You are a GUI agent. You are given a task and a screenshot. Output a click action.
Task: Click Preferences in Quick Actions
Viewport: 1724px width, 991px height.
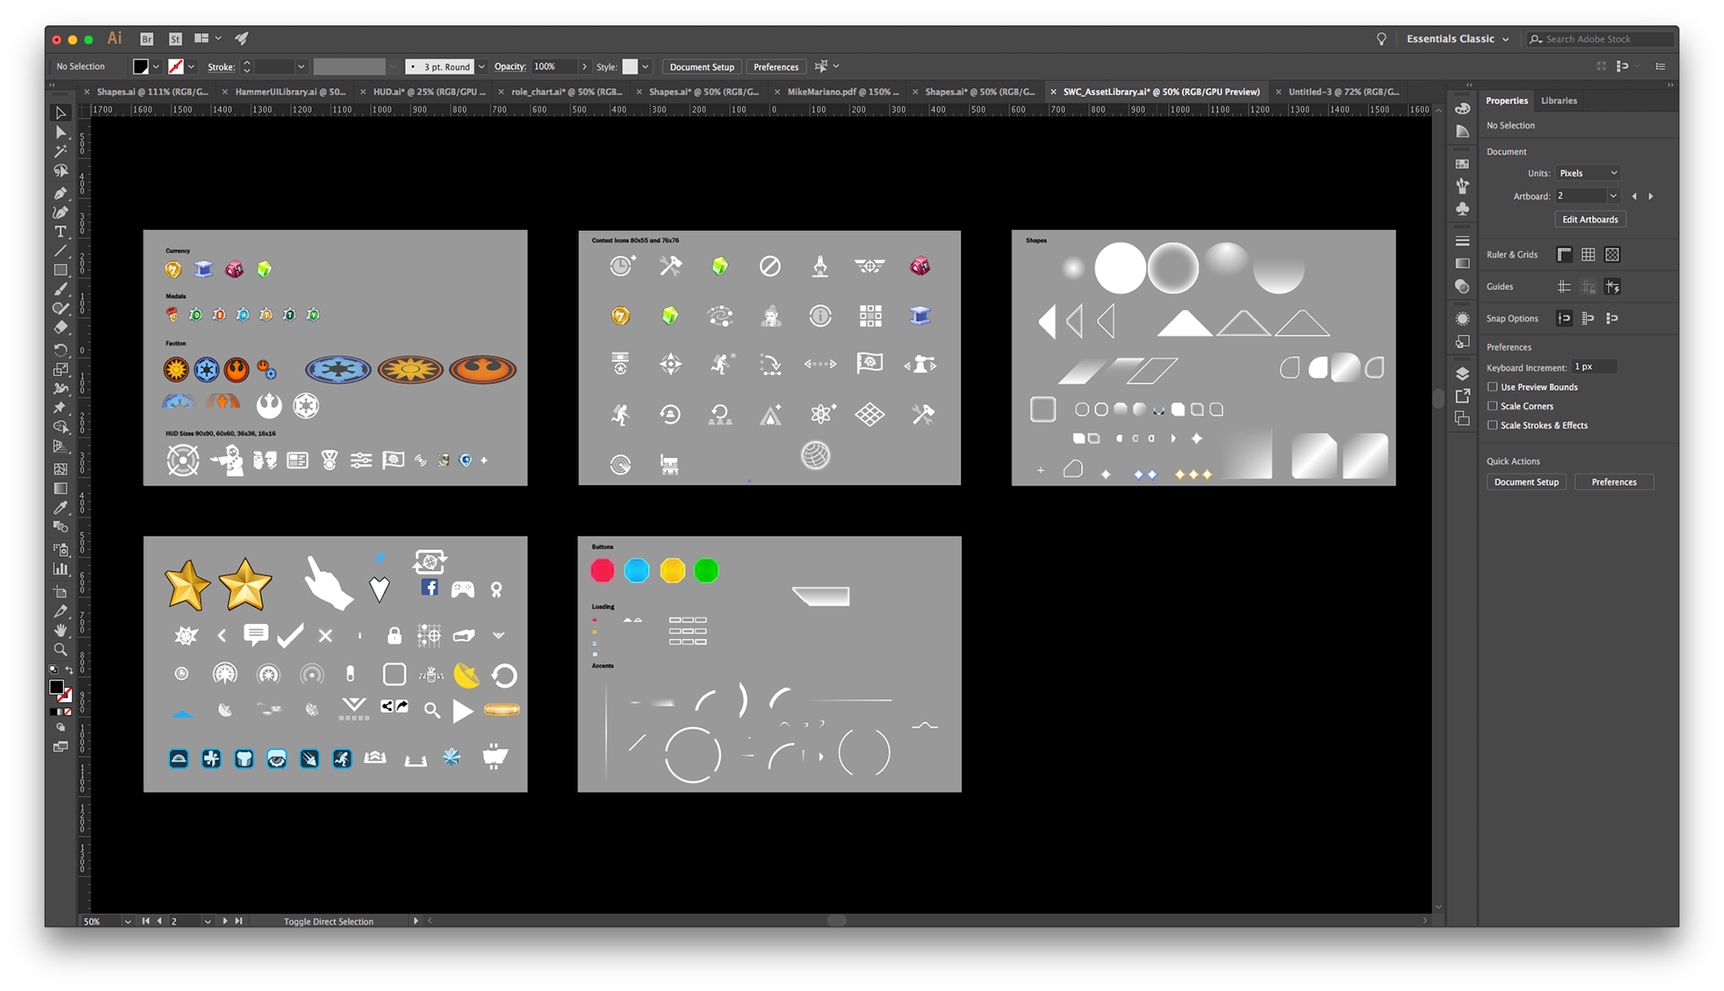(x=1614, y=482)
